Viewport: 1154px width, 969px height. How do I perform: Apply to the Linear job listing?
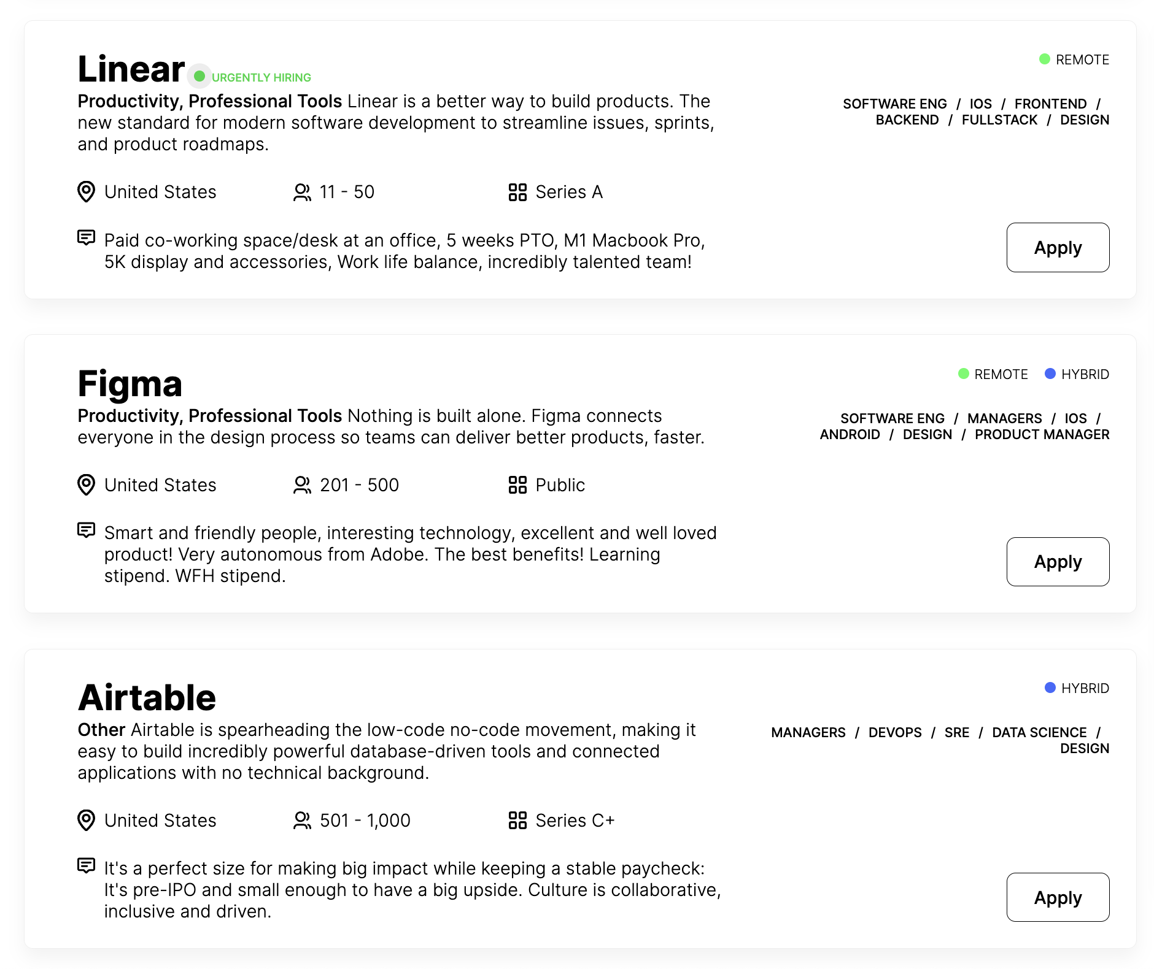[x=1058, y=247]
